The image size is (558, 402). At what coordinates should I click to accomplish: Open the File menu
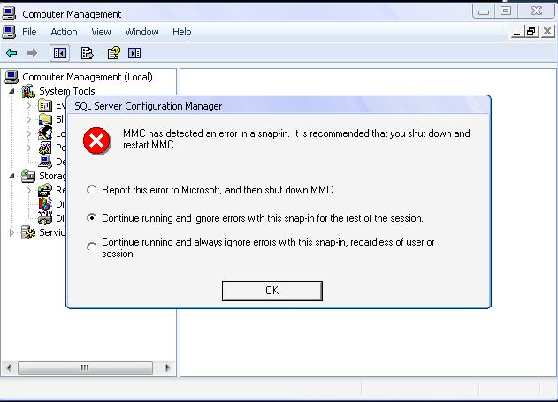(x=29, y=32)
